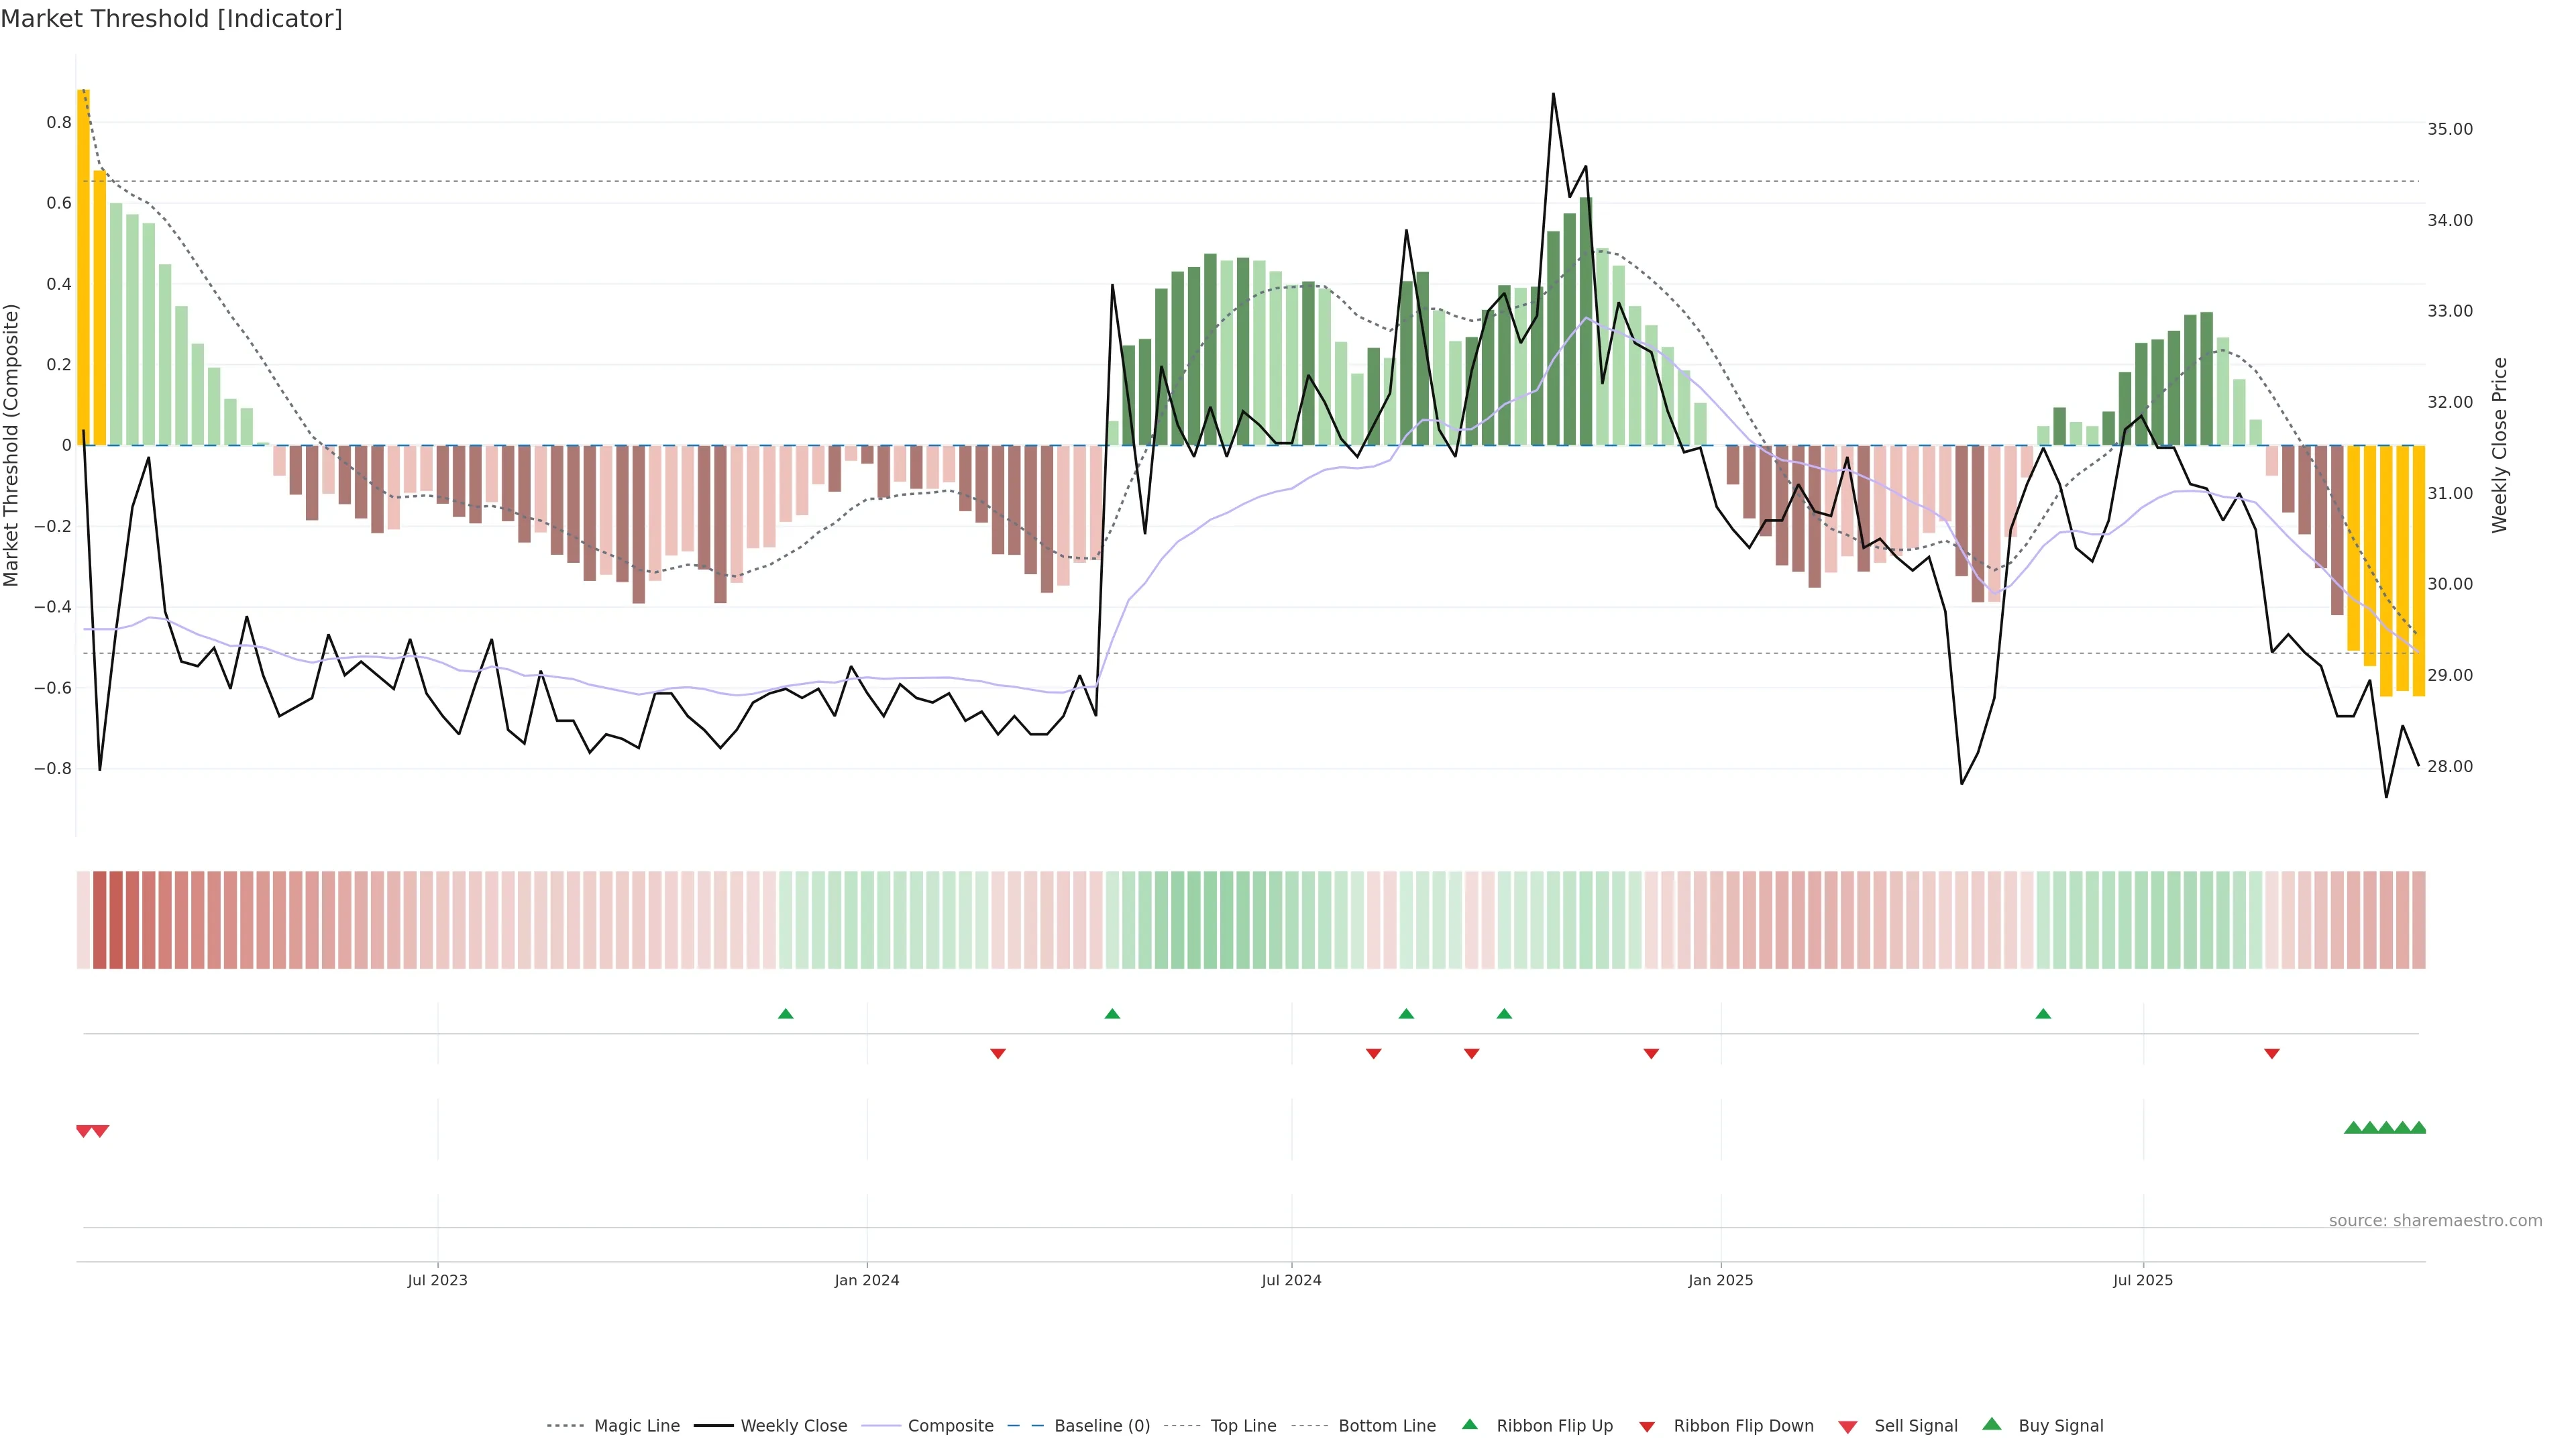Toggle the Magic Line legend entry
The image size is (2576, 1449).
coord(636,1426)
